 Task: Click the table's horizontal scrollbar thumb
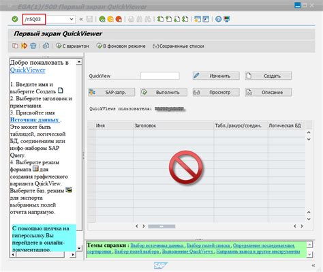click(x=161, y=226)
